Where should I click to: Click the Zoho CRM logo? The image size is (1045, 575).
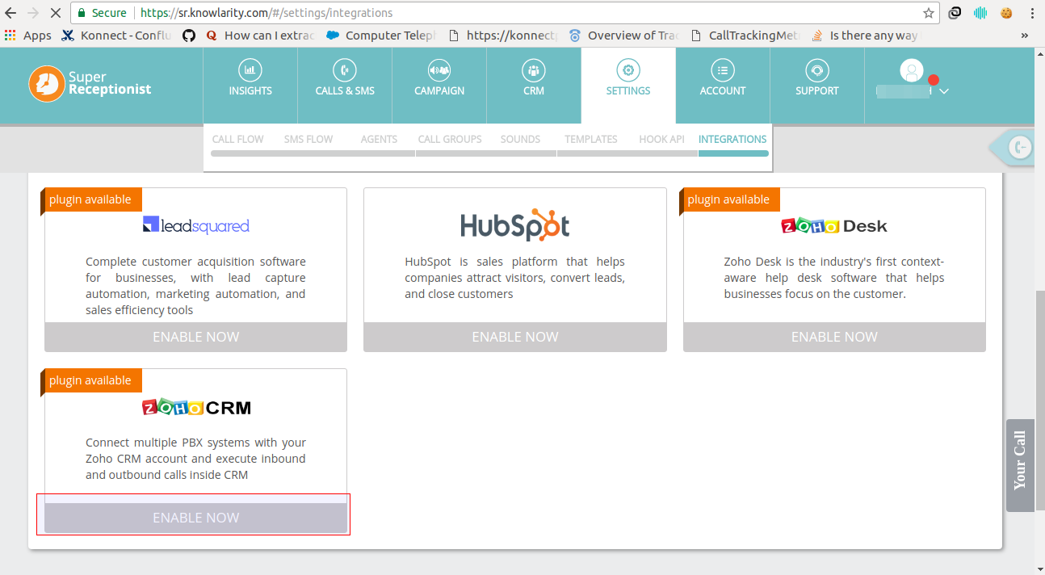click(196, 407)
